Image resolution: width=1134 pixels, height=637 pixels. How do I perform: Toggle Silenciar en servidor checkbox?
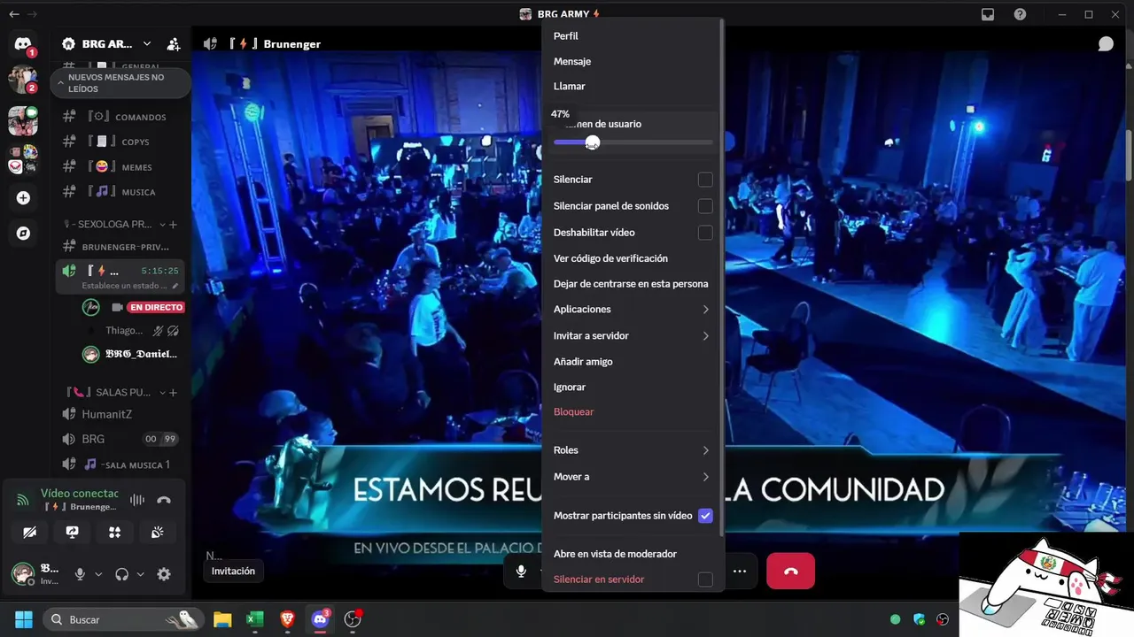click(x=705, y=579)
